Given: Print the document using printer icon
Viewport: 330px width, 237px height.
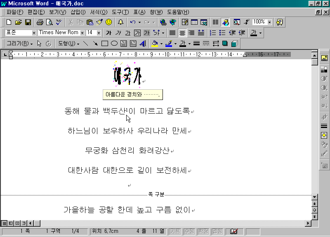Looking at the screenshot, I should point(40,22).
